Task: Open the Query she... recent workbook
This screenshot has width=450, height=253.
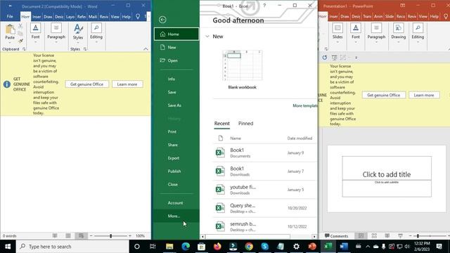Action: [264, 208]
